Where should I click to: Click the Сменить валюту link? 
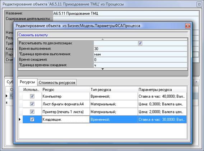[x=33, y=35]
